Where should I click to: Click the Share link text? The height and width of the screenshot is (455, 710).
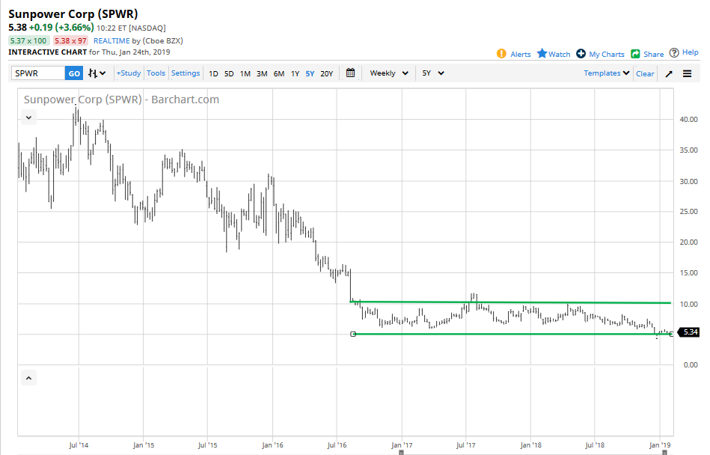tap(653, 55)
